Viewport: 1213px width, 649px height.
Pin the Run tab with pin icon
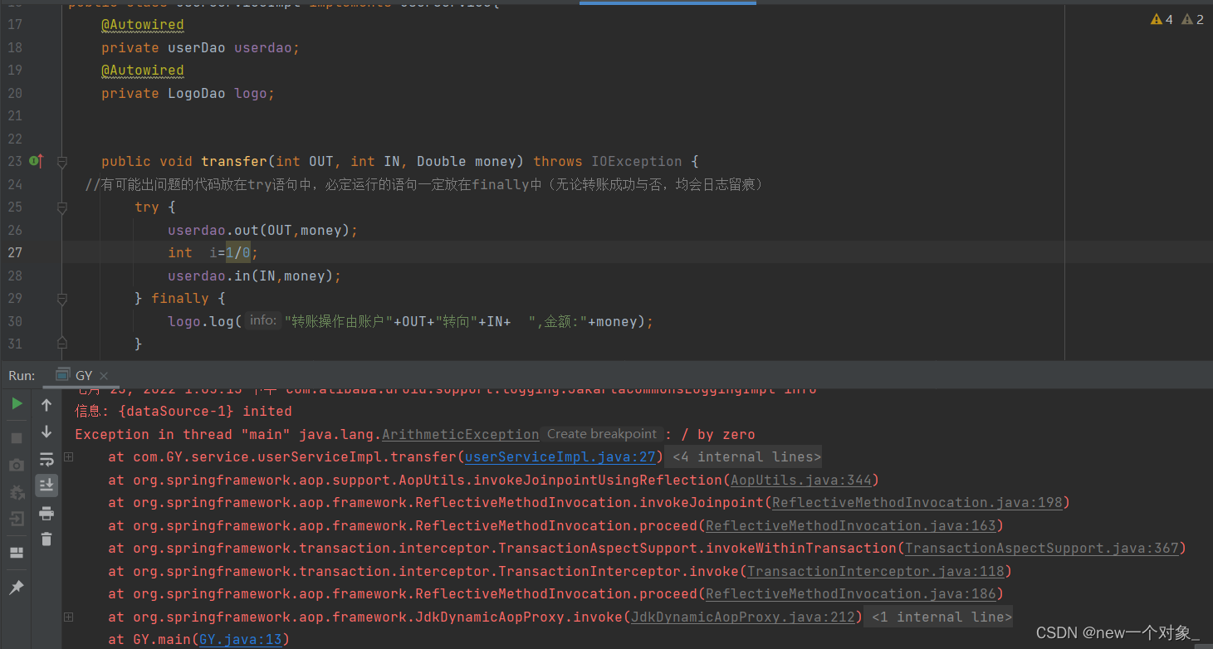[x=17, y=588]
